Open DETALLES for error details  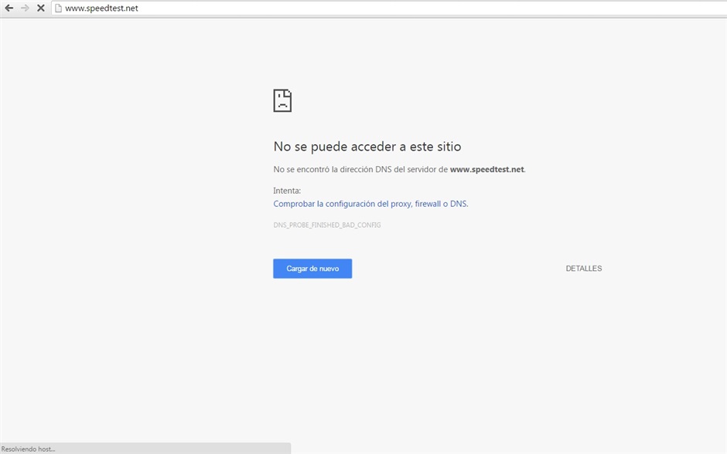click(584, 269)
